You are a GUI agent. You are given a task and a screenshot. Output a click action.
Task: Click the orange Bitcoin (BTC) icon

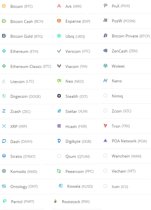click(x=4, y=6)
